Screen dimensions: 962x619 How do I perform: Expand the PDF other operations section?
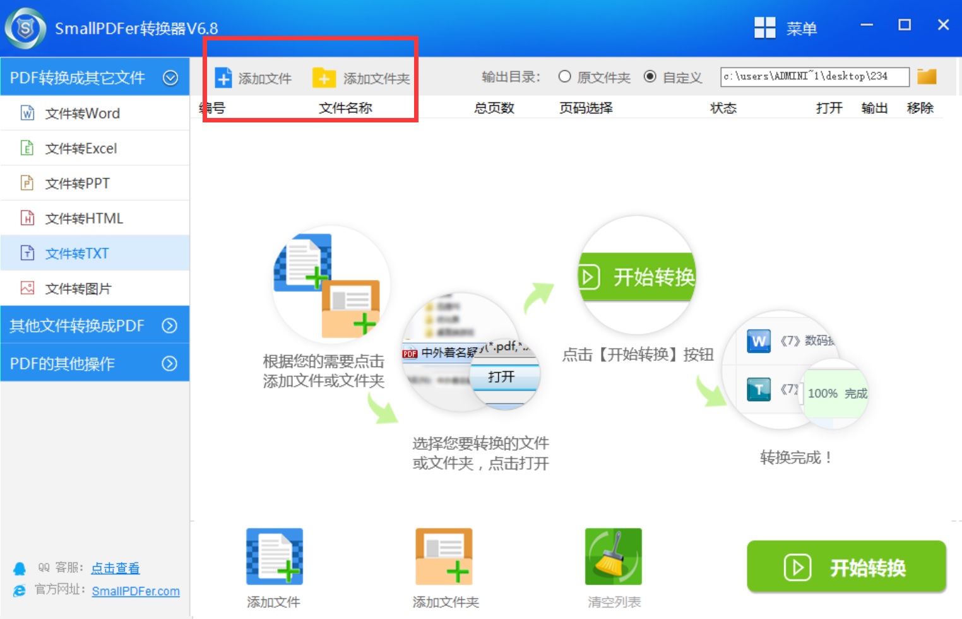(169, 363)
